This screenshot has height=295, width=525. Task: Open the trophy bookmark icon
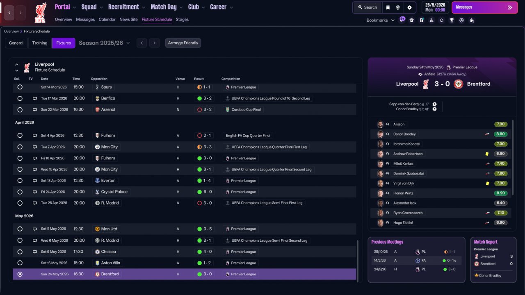pyautogui.click(x=452, y=20)
